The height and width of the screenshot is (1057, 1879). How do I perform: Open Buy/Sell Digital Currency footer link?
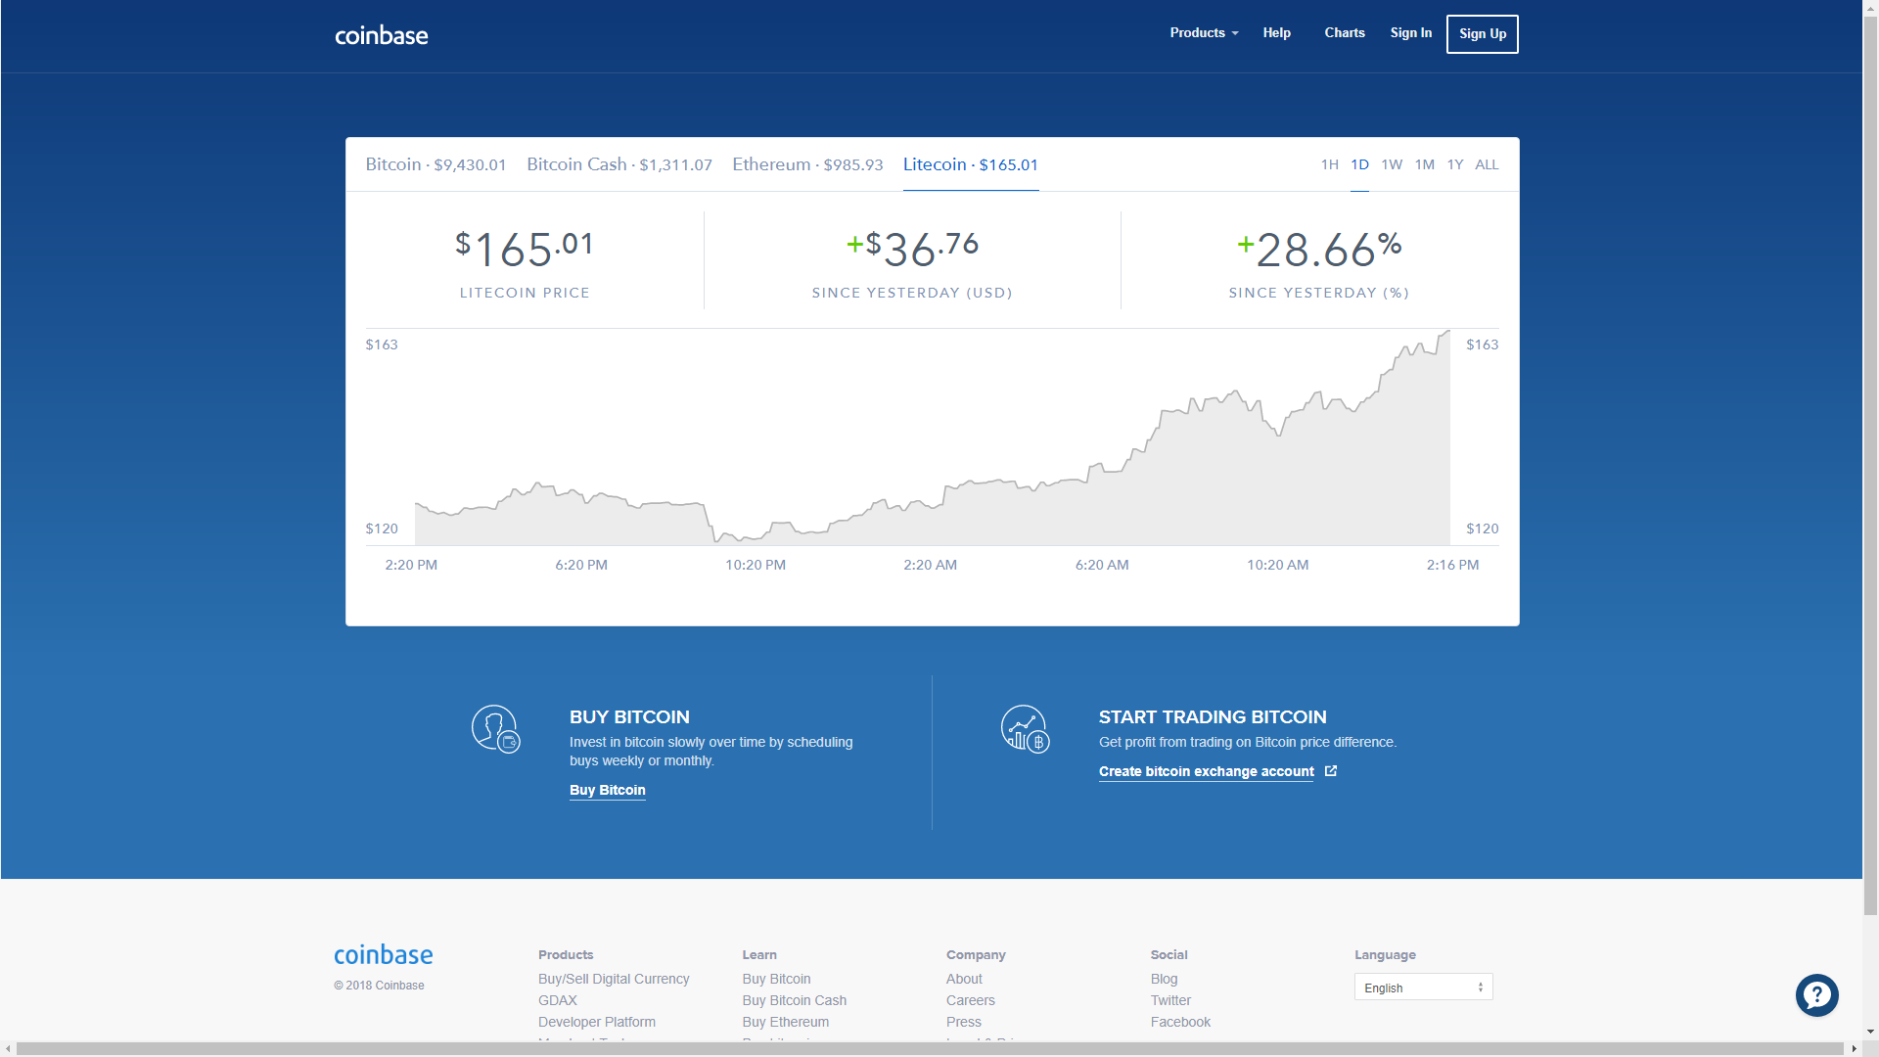coord(614,979)
